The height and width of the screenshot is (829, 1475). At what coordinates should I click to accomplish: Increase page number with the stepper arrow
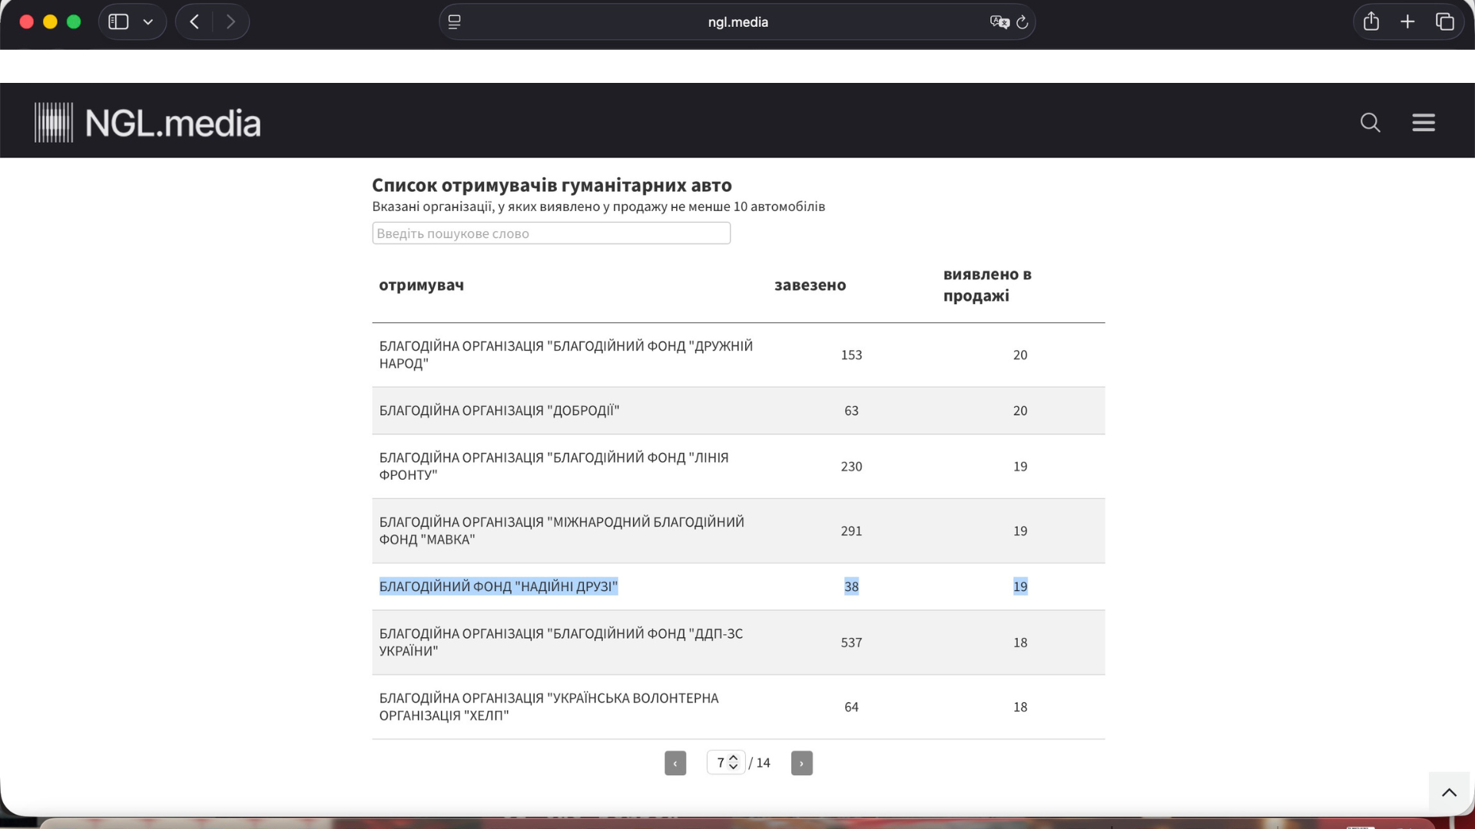click(x=735, y=758)
